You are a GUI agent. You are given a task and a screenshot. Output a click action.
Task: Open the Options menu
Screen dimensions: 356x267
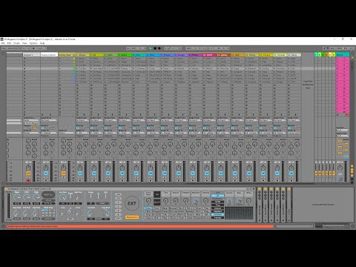coord(33,43)
